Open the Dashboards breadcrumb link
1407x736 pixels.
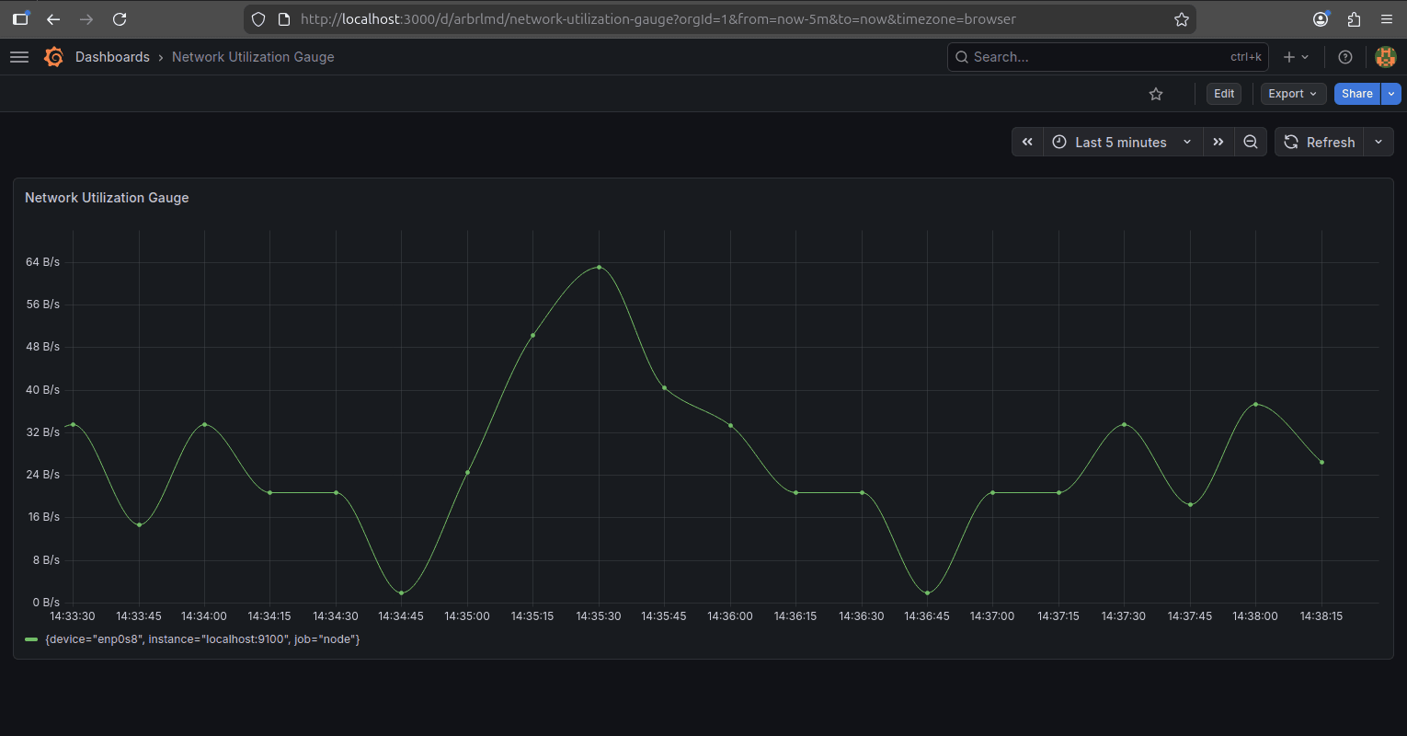pos(112,57)
